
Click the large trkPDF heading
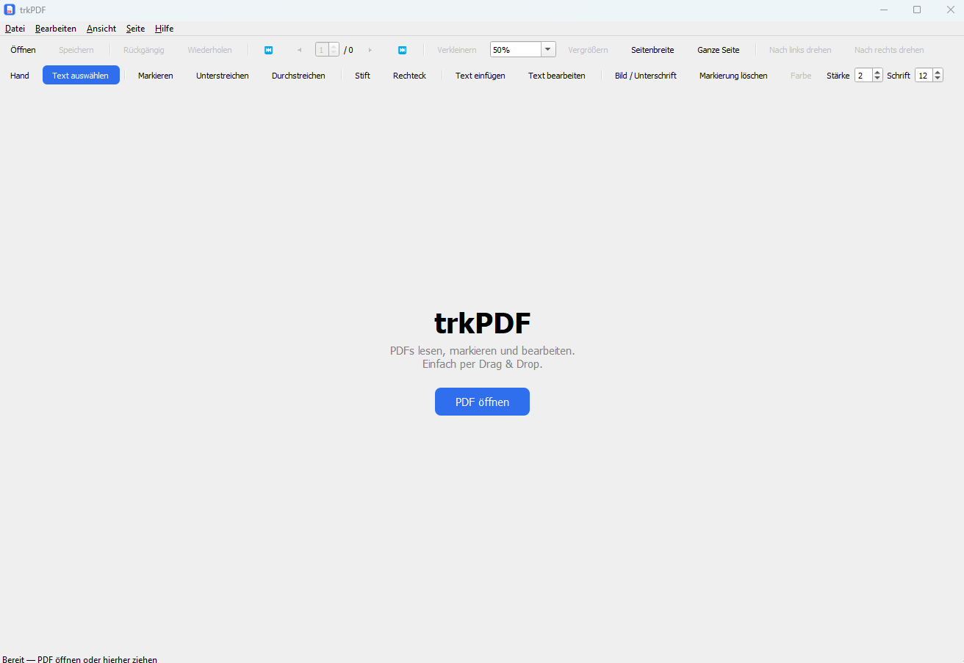click(482, 323)
